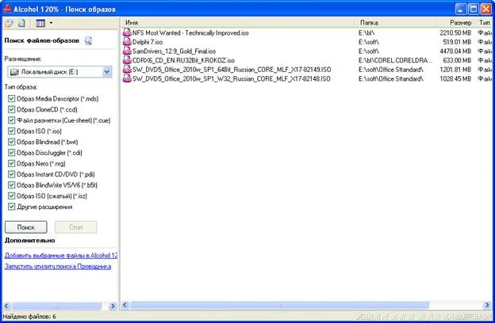Viewport: 495px width, 323px height.
Task: Select file name SW_DVD5_Office_2010w_SP1_64Bit_Russian_CORE_MLF_X17-82149.ISO
Action: pyautogui.click(x=232, y=70)
